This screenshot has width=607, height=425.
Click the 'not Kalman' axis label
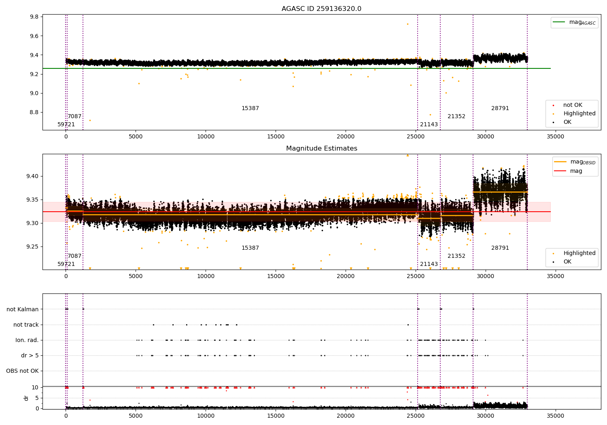23,309
